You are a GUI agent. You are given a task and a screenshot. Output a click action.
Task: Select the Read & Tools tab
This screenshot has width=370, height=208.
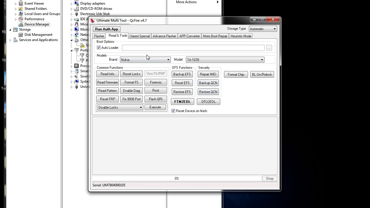tap(118, 36)
